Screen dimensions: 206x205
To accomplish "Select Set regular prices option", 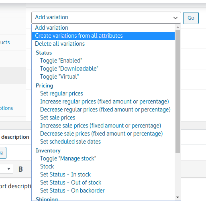I will click(x=103, y=93).
